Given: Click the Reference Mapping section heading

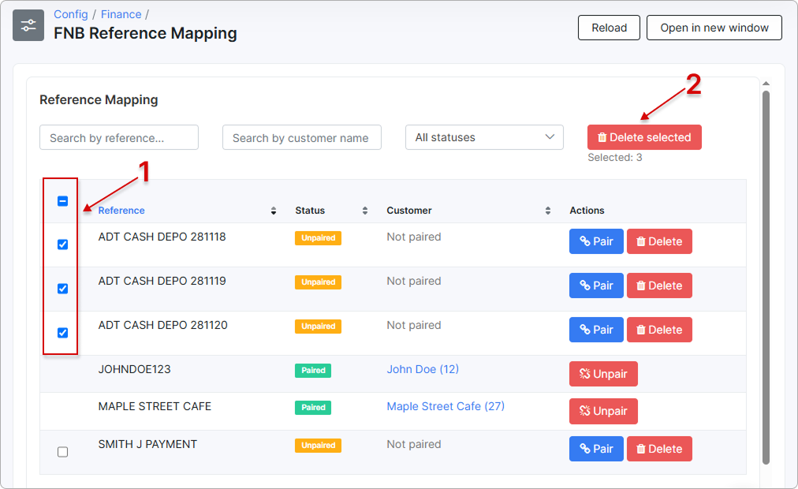Looking at the screenshot, I should point(99,99).
